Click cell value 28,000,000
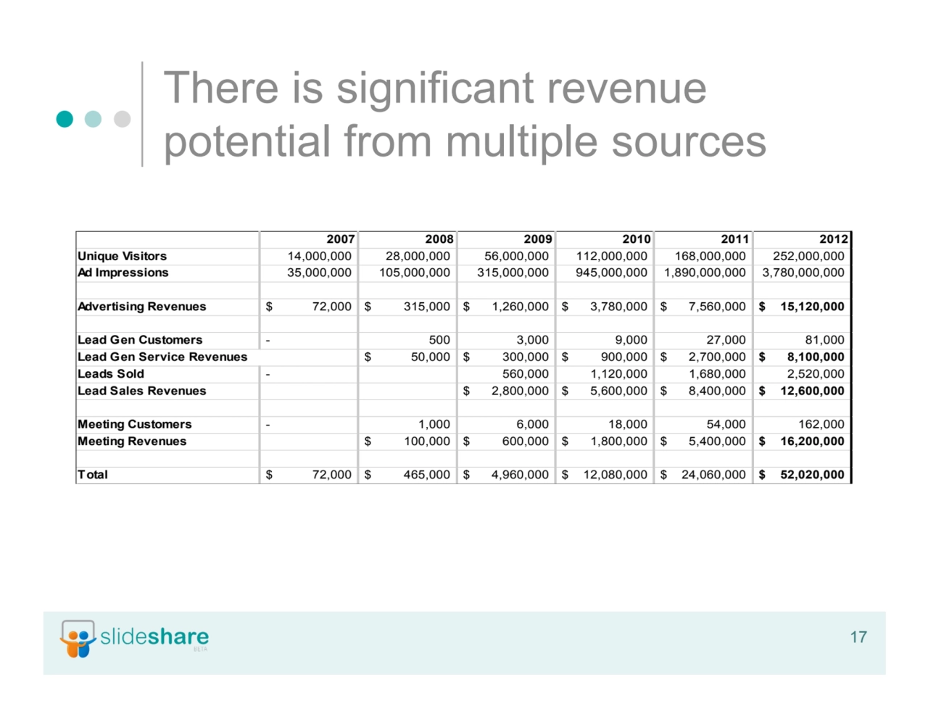 (x=418, y=256)
